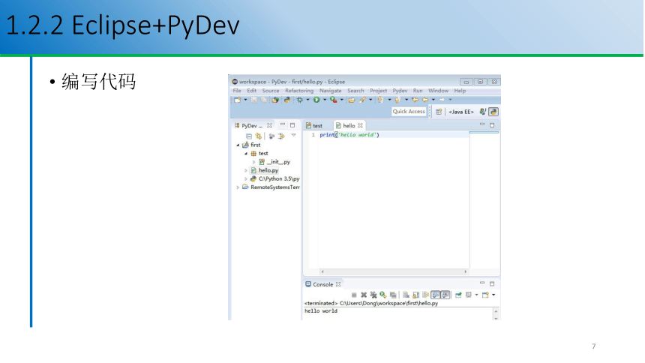Click the Collapse All icon in PyDev explorer
The height and width of the screenshot is (363, 645).
(249, 136)
